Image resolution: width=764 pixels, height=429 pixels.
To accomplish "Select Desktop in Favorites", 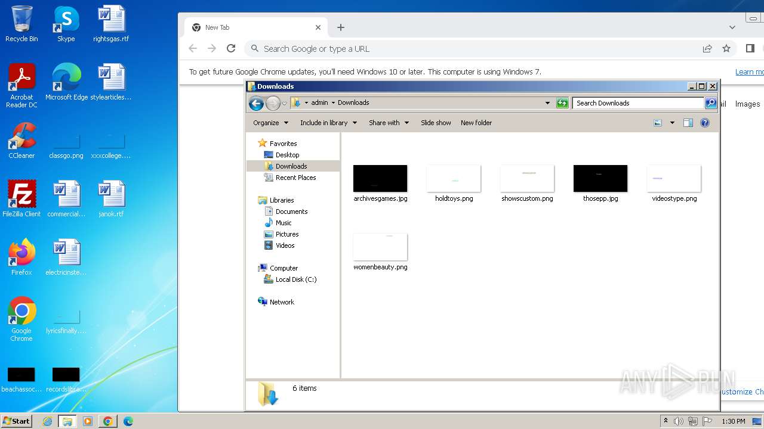I will pyautogui.click(x=286, y=155).
